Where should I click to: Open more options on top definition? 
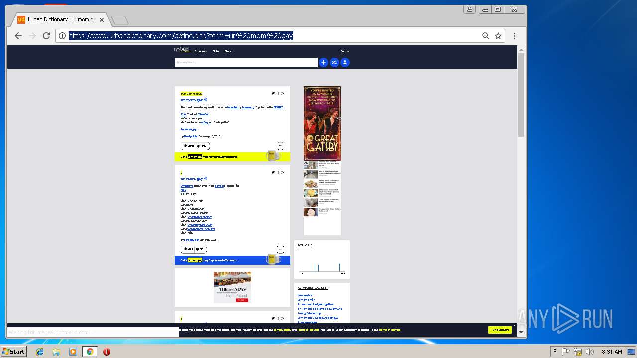point(280,146)
